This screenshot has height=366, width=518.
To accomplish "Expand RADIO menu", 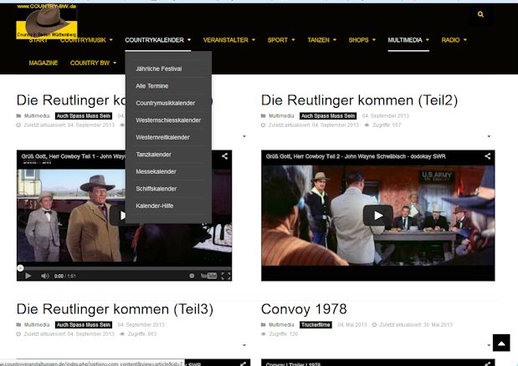I will tap(454, 40).
